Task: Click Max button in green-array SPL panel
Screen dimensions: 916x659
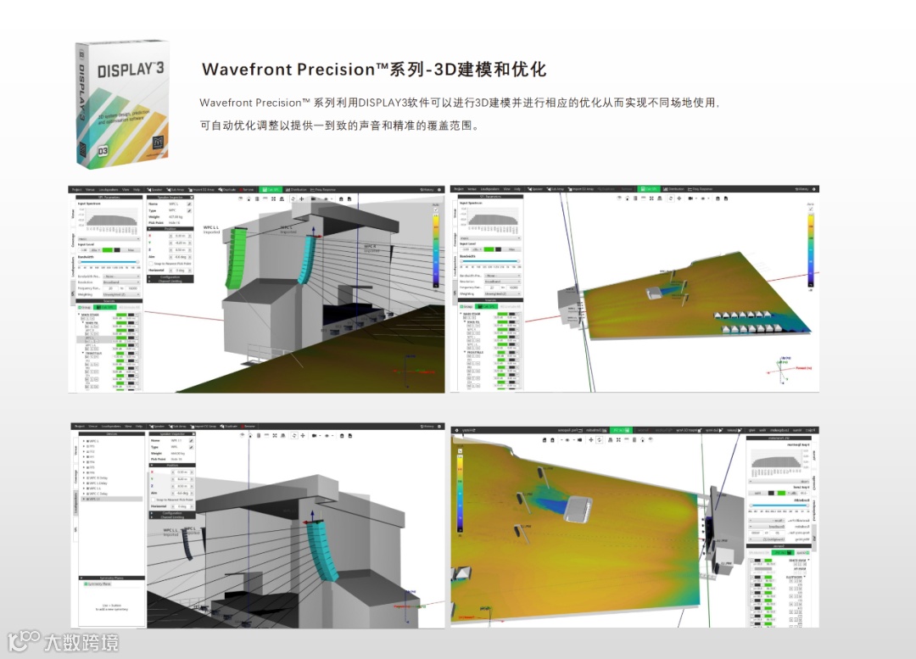Action: (131, 250)
